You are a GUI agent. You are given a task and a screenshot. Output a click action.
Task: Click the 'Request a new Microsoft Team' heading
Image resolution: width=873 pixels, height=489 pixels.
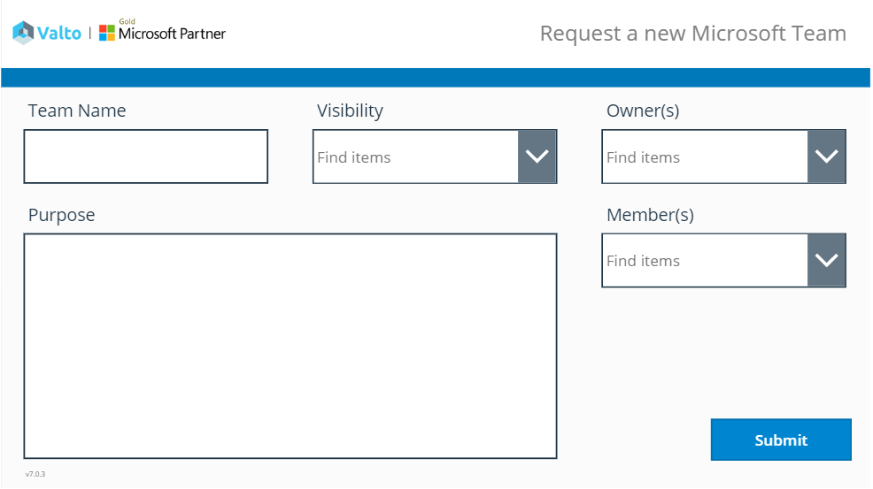click(692, 34)
